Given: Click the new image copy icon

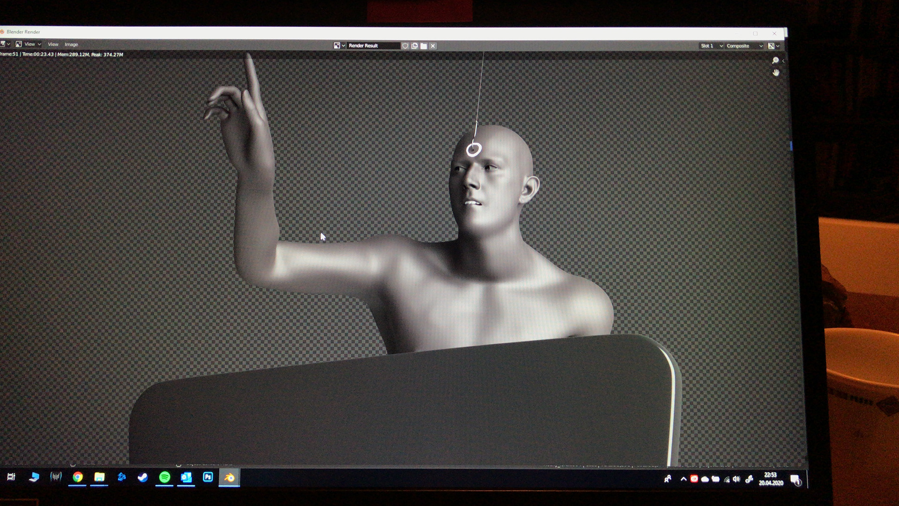Looking at the screenshot, I should [x=414, y=46].
